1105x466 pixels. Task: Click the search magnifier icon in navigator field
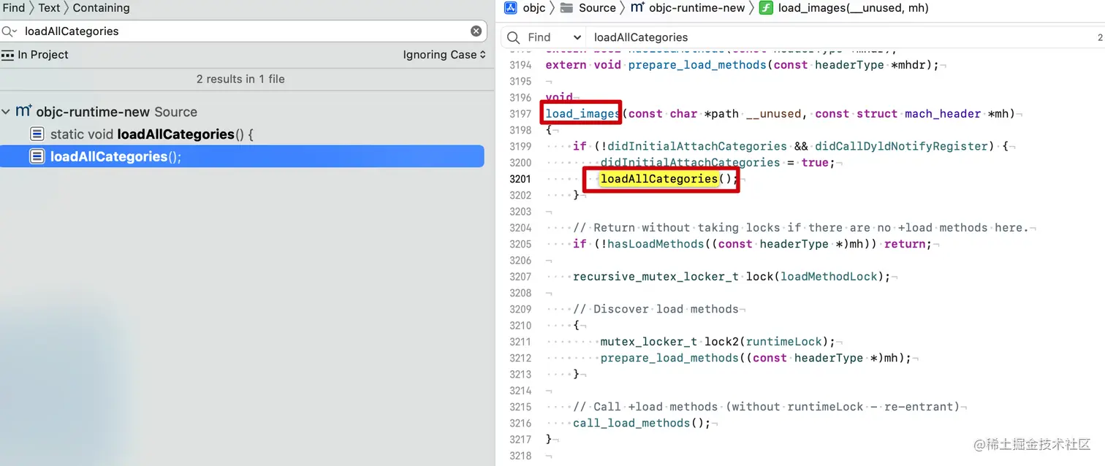[9, 31]
